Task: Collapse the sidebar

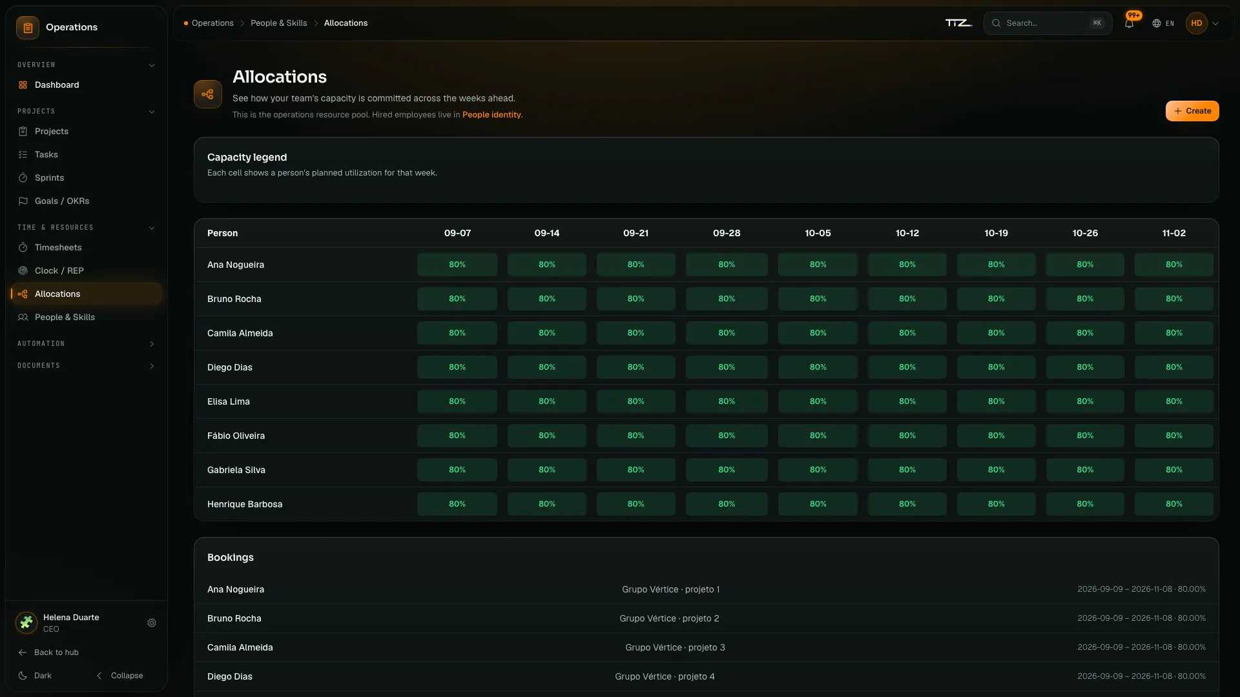Action: [x=120, y=676]
